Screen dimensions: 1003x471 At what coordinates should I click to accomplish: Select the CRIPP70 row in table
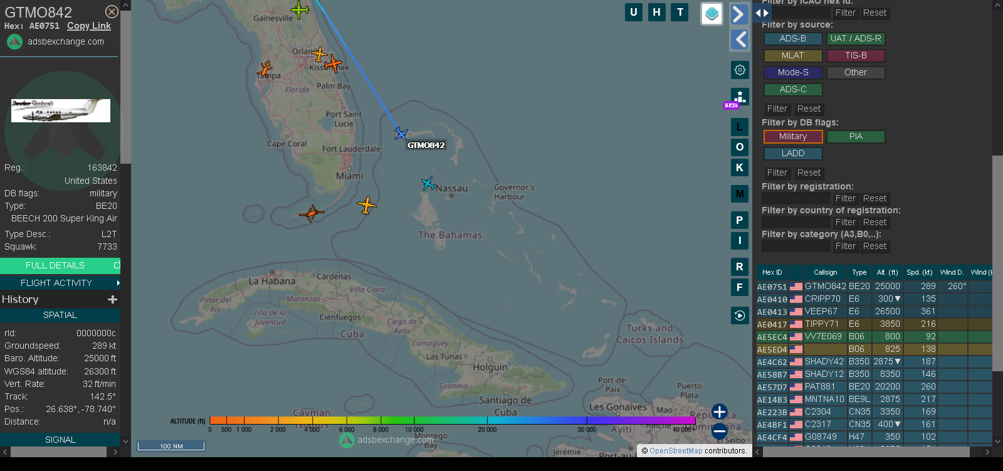pyautogui.click(x=874, y=299)
